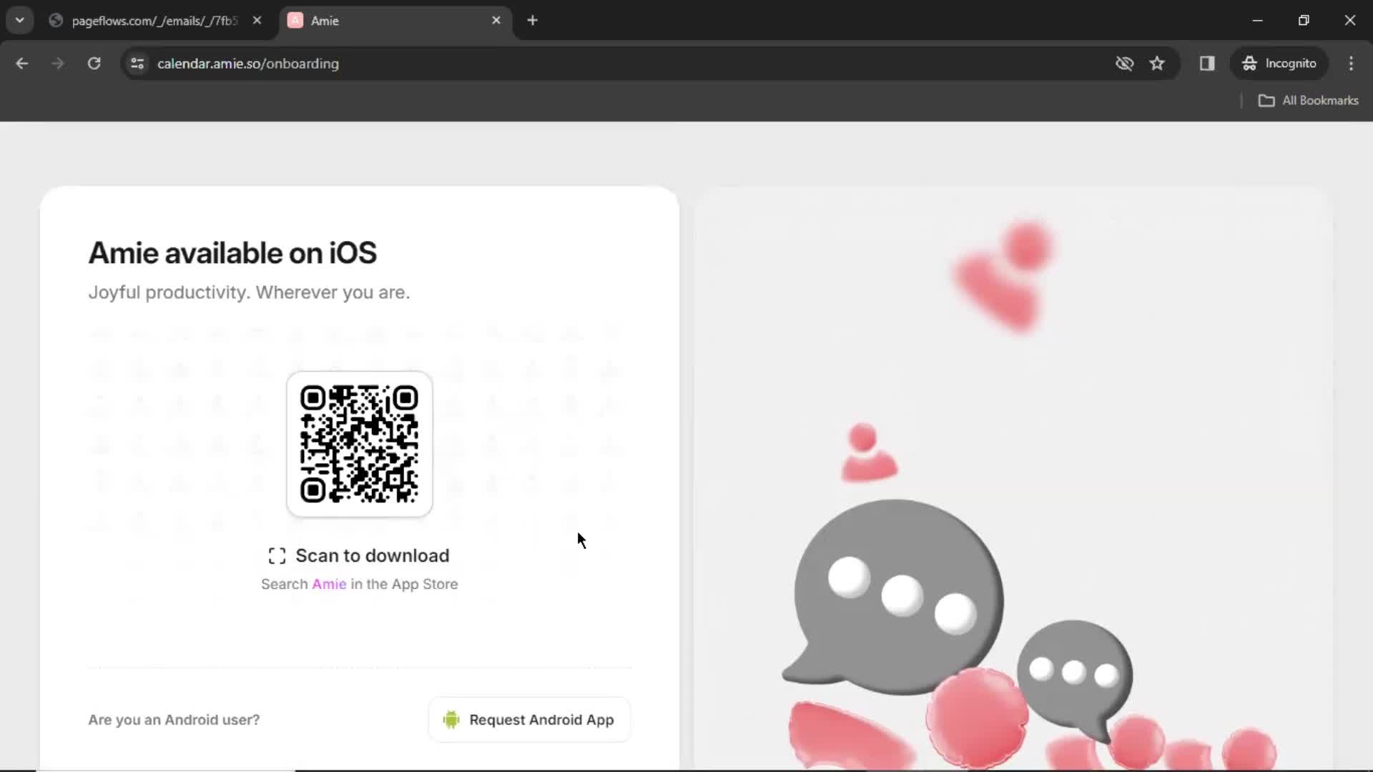
Task: Close the pageflows.com tab
Action: pyautogui.click(x=257, y=21)
